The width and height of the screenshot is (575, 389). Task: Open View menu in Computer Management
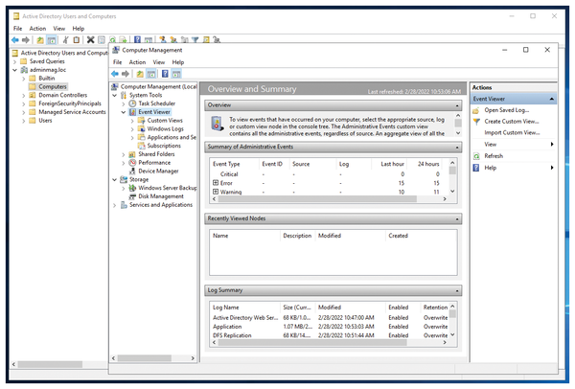pos(158,62)
